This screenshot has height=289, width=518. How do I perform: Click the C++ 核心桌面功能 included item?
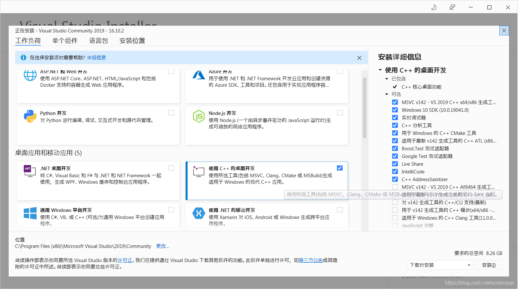point(421,87)
